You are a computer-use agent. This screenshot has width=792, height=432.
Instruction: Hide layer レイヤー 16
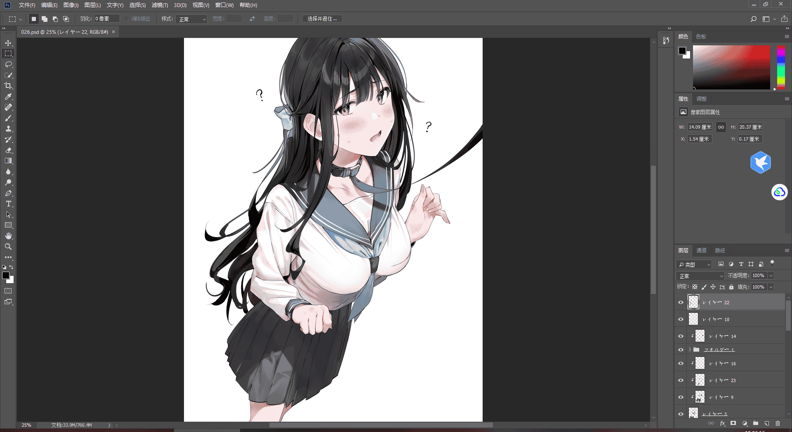681,364
